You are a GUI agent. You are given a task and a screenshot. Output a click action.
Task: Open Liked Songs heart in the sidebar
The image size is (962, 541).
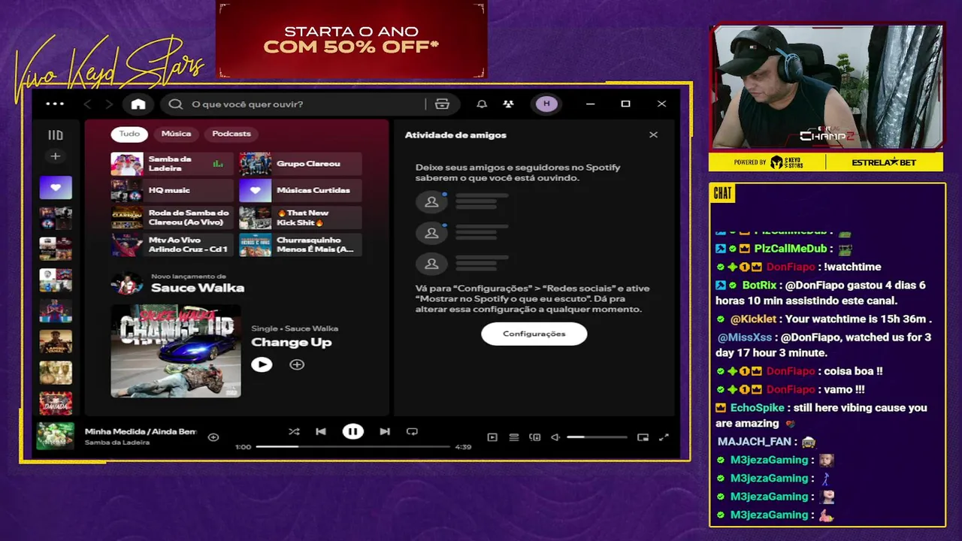(x=56, y=187)
